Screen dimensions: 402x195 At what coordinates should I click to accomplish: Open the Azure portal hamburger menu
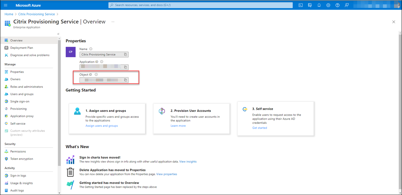(6, 5)
